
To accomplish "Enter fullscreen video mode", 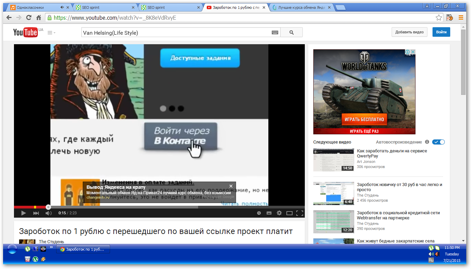I will [300, 213].
